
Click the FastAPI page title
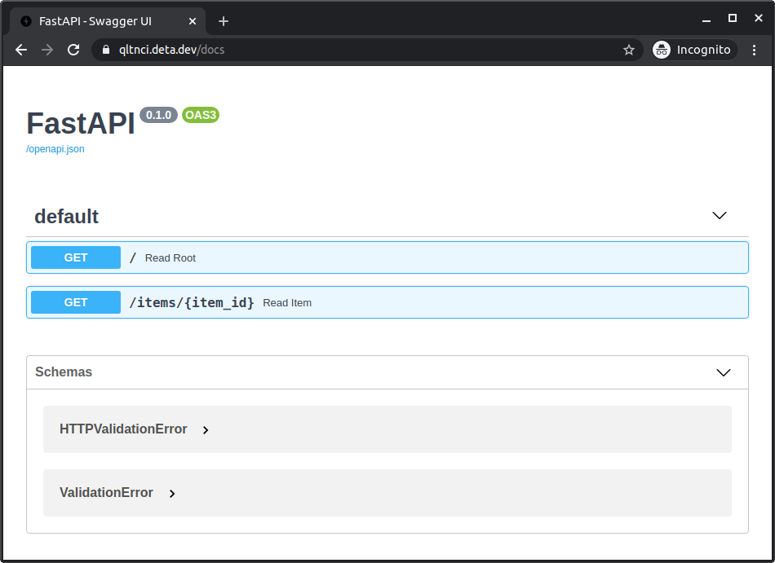pyautogui.click(x=81, y=123)
